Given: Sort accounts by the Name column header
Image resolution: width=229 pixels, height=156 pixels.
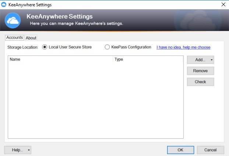Looking at the screenshot, I should pos(60,59).
